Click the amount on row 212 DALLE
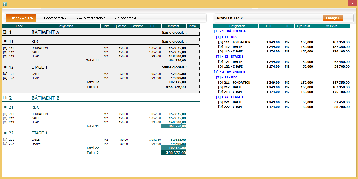 [x=177, y=118]
